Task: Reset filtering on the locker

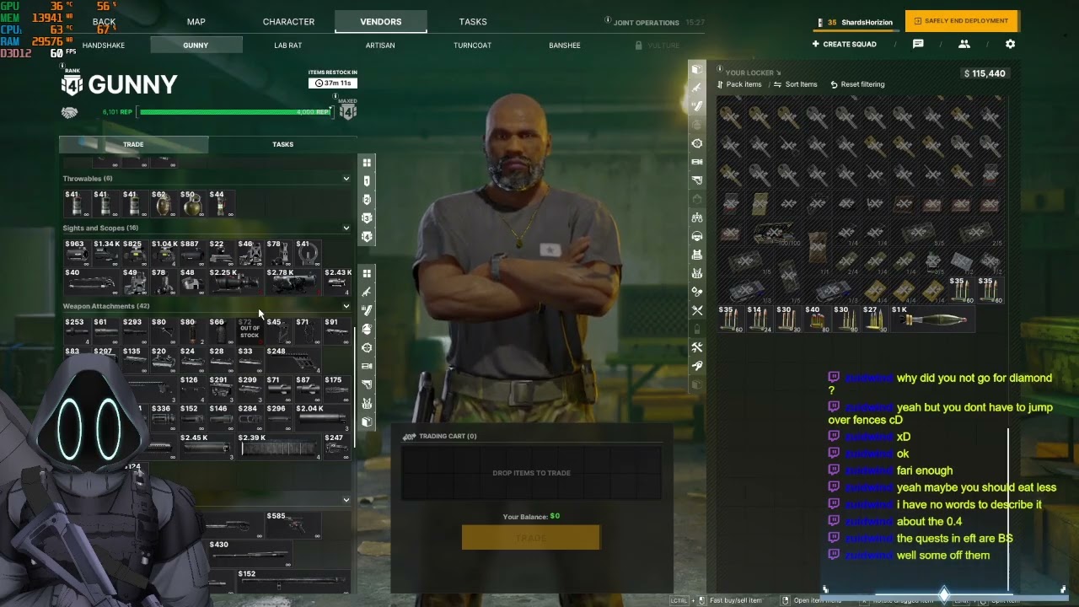Action: pyautogui.click(x=857, y=84)
